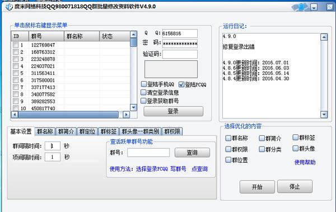The height and width of the screenshot is (212, 336).
Task: Click the group list scroll right arrow
Action: tap(127, 115)
